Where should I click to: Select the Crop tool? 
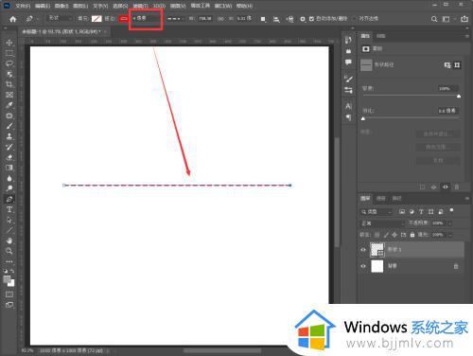point(9,84)
